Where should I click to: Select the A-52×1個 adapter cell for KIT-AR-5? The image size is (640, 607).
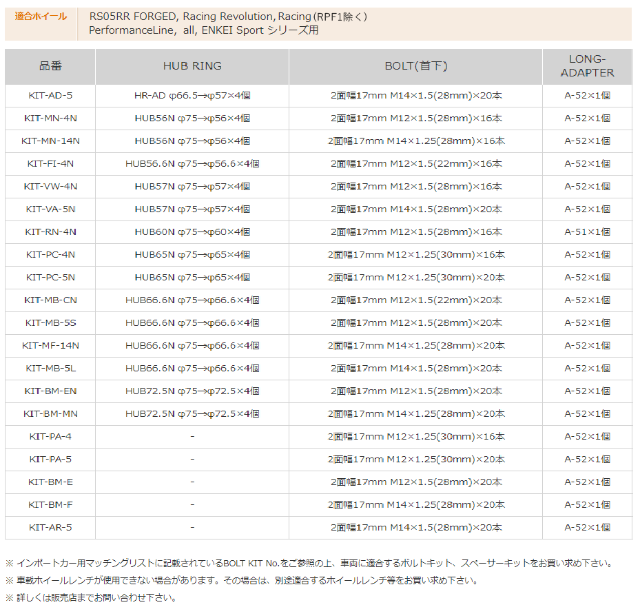(x=588, y=528)
